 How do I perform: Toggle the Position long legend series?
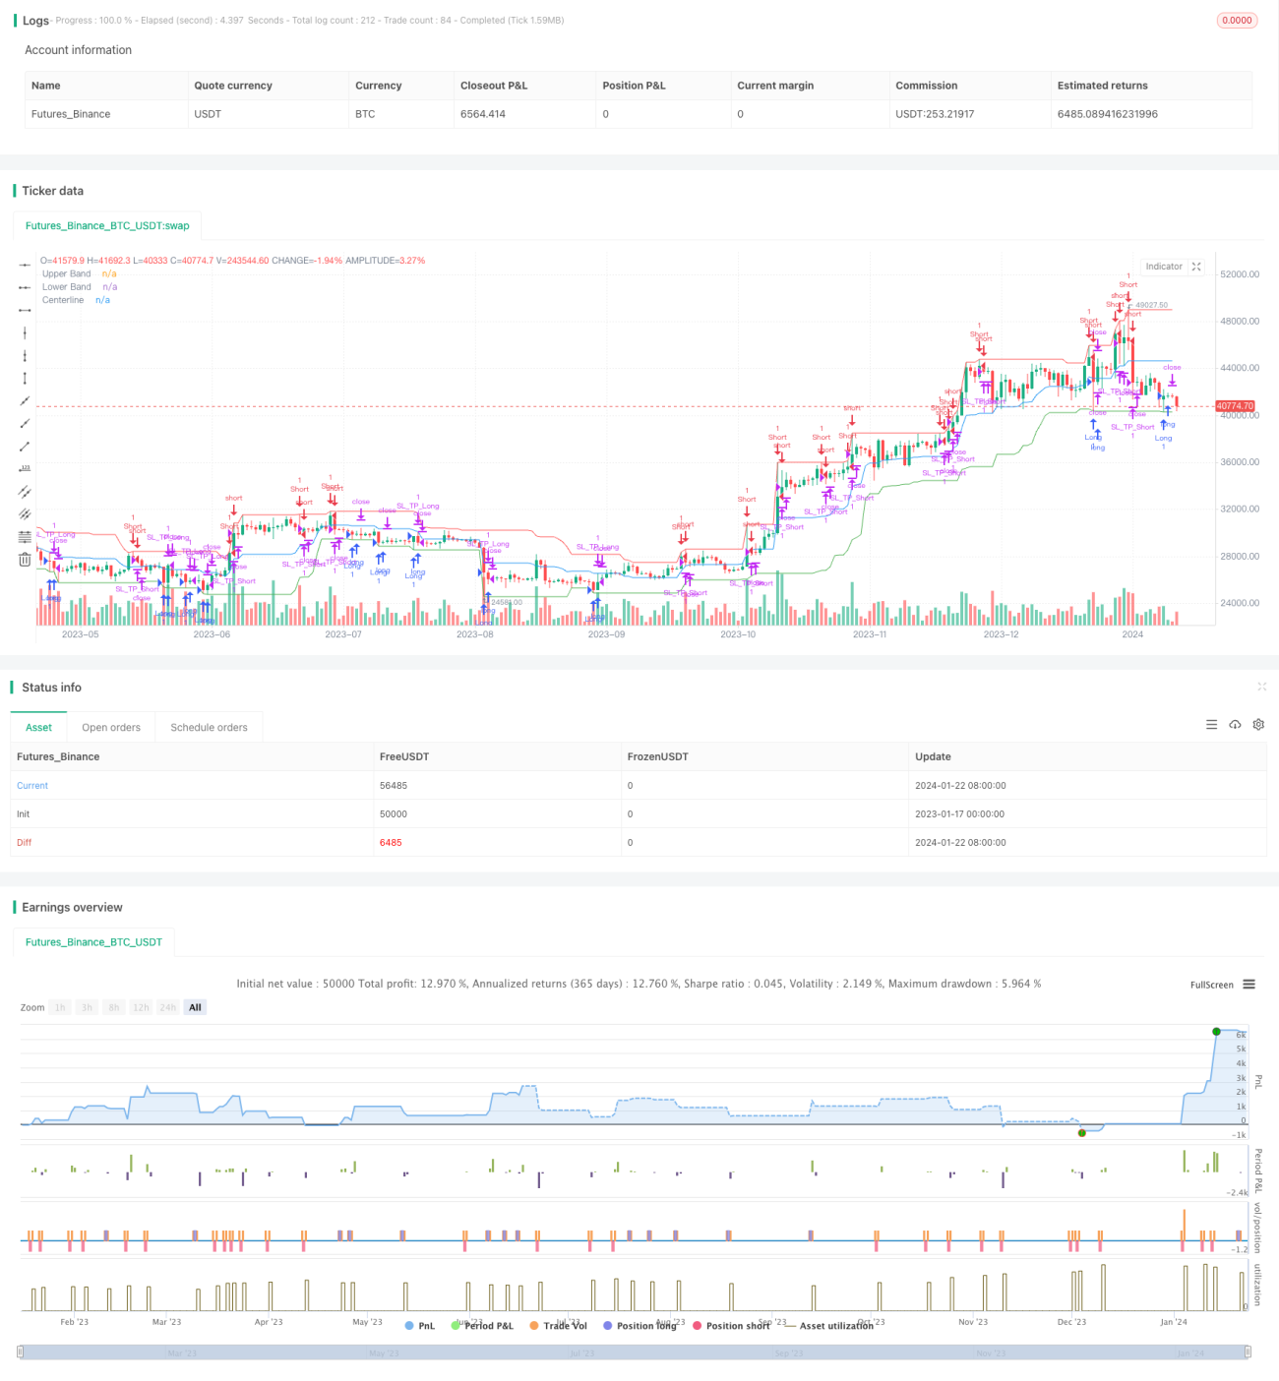[639, 1326]
